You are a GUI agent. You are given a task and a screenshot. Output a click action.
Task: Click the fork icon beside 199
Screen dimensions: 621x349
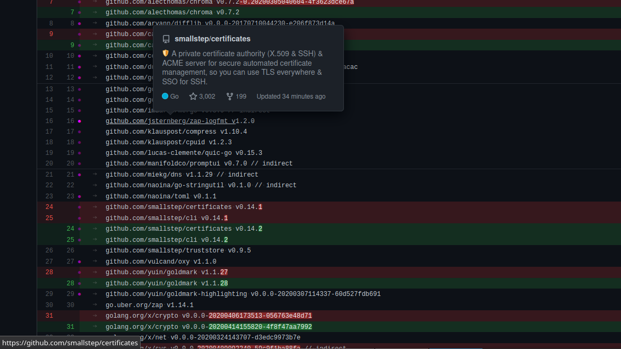pos(230,97)
